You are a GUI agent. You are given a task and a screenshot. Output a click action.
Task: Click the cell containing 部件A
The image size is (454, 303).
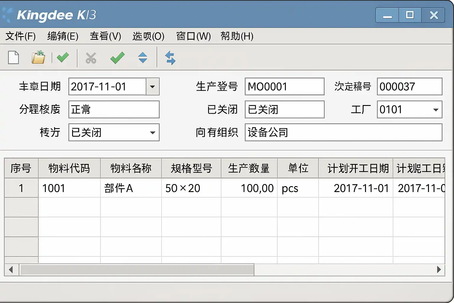tap(131, 188)
